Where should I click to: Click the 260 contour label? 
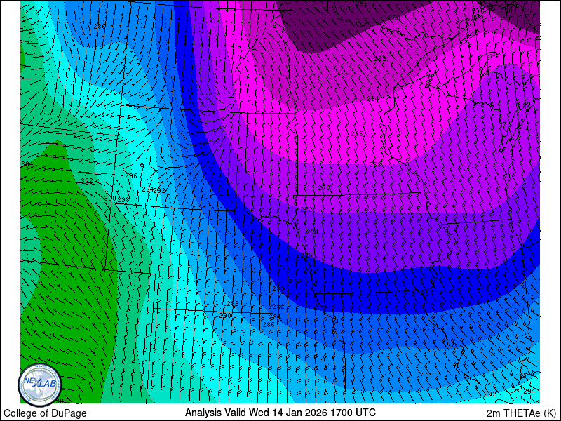pos(394,18)
